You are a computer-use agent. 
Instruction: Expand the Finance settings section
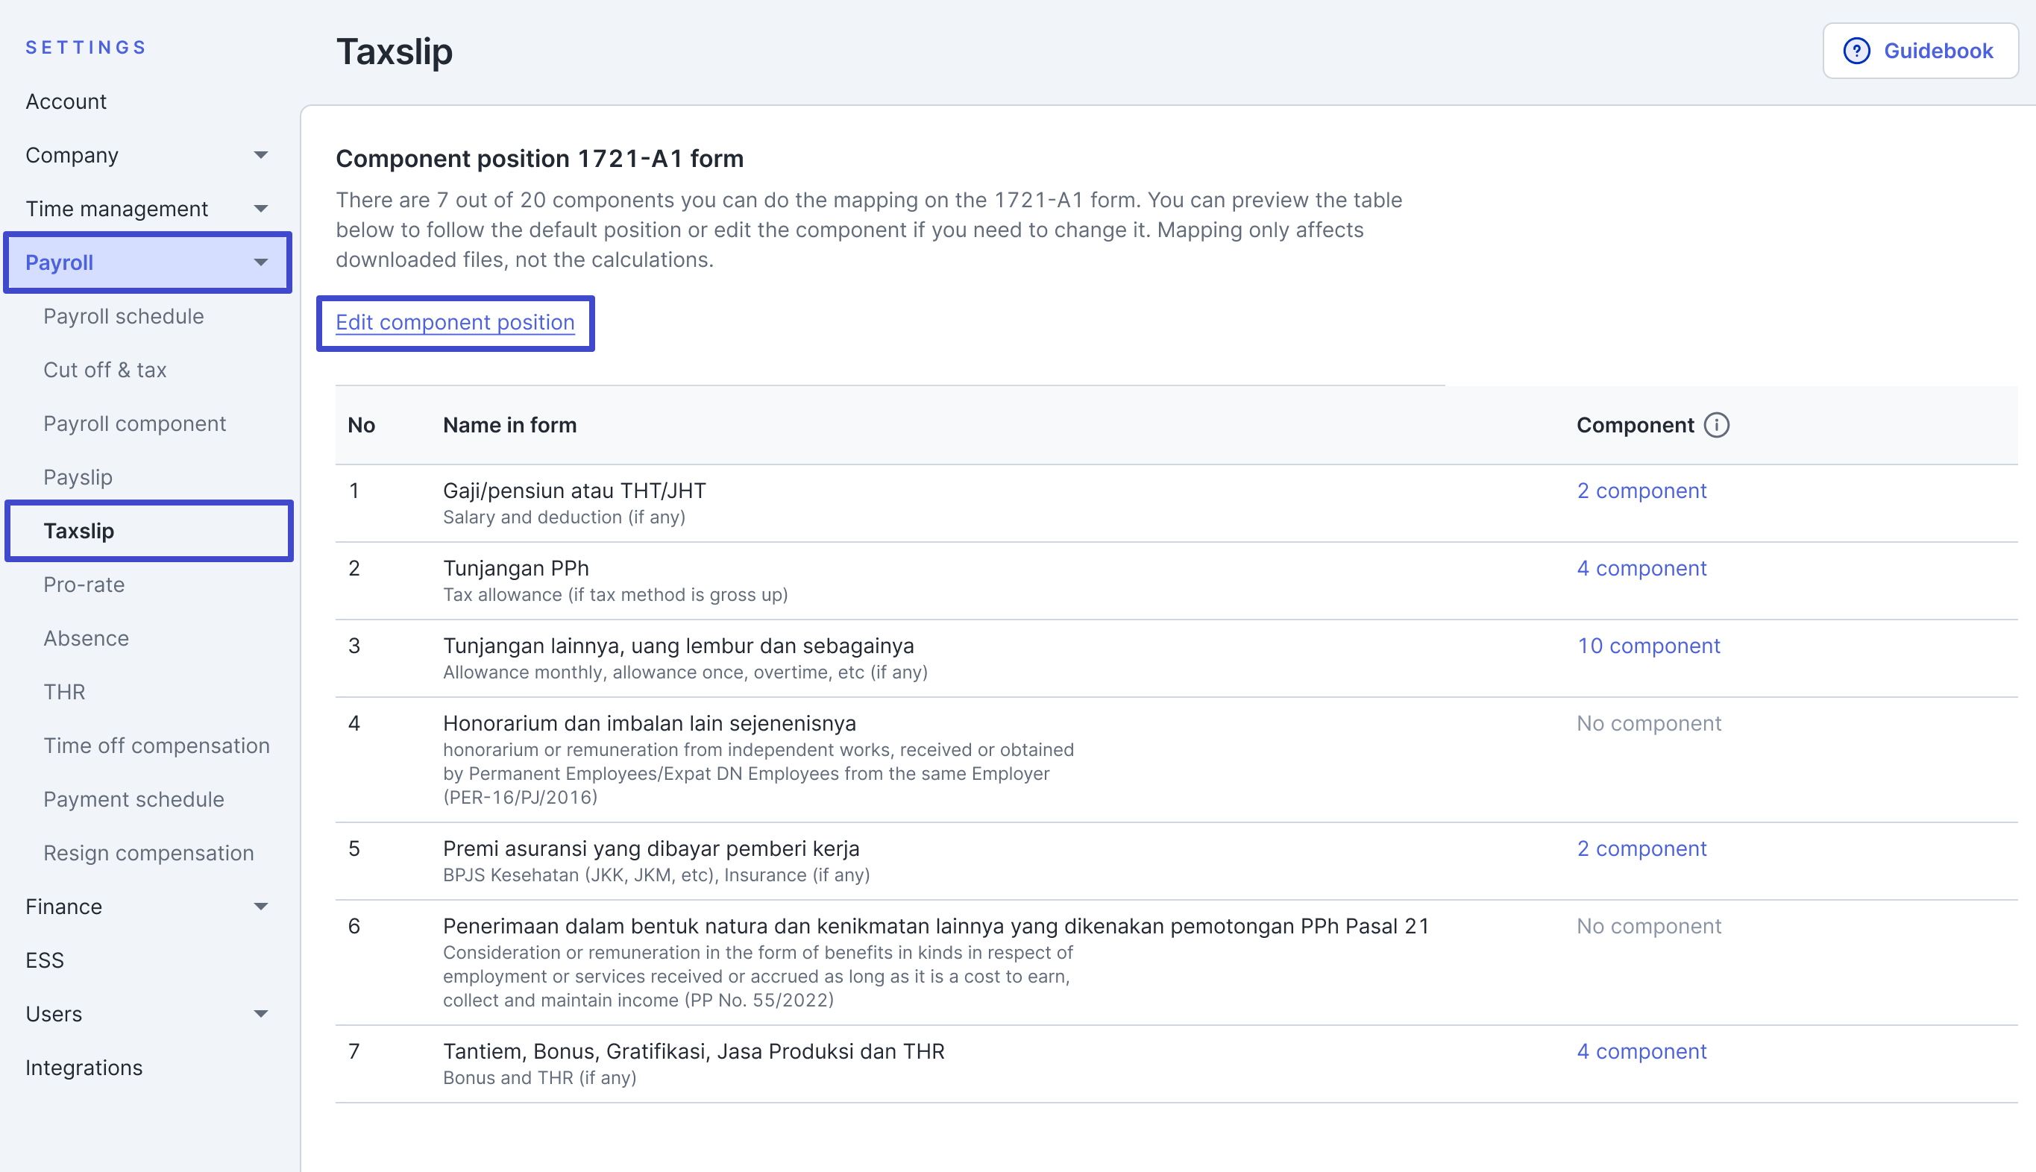click(260, 907)
